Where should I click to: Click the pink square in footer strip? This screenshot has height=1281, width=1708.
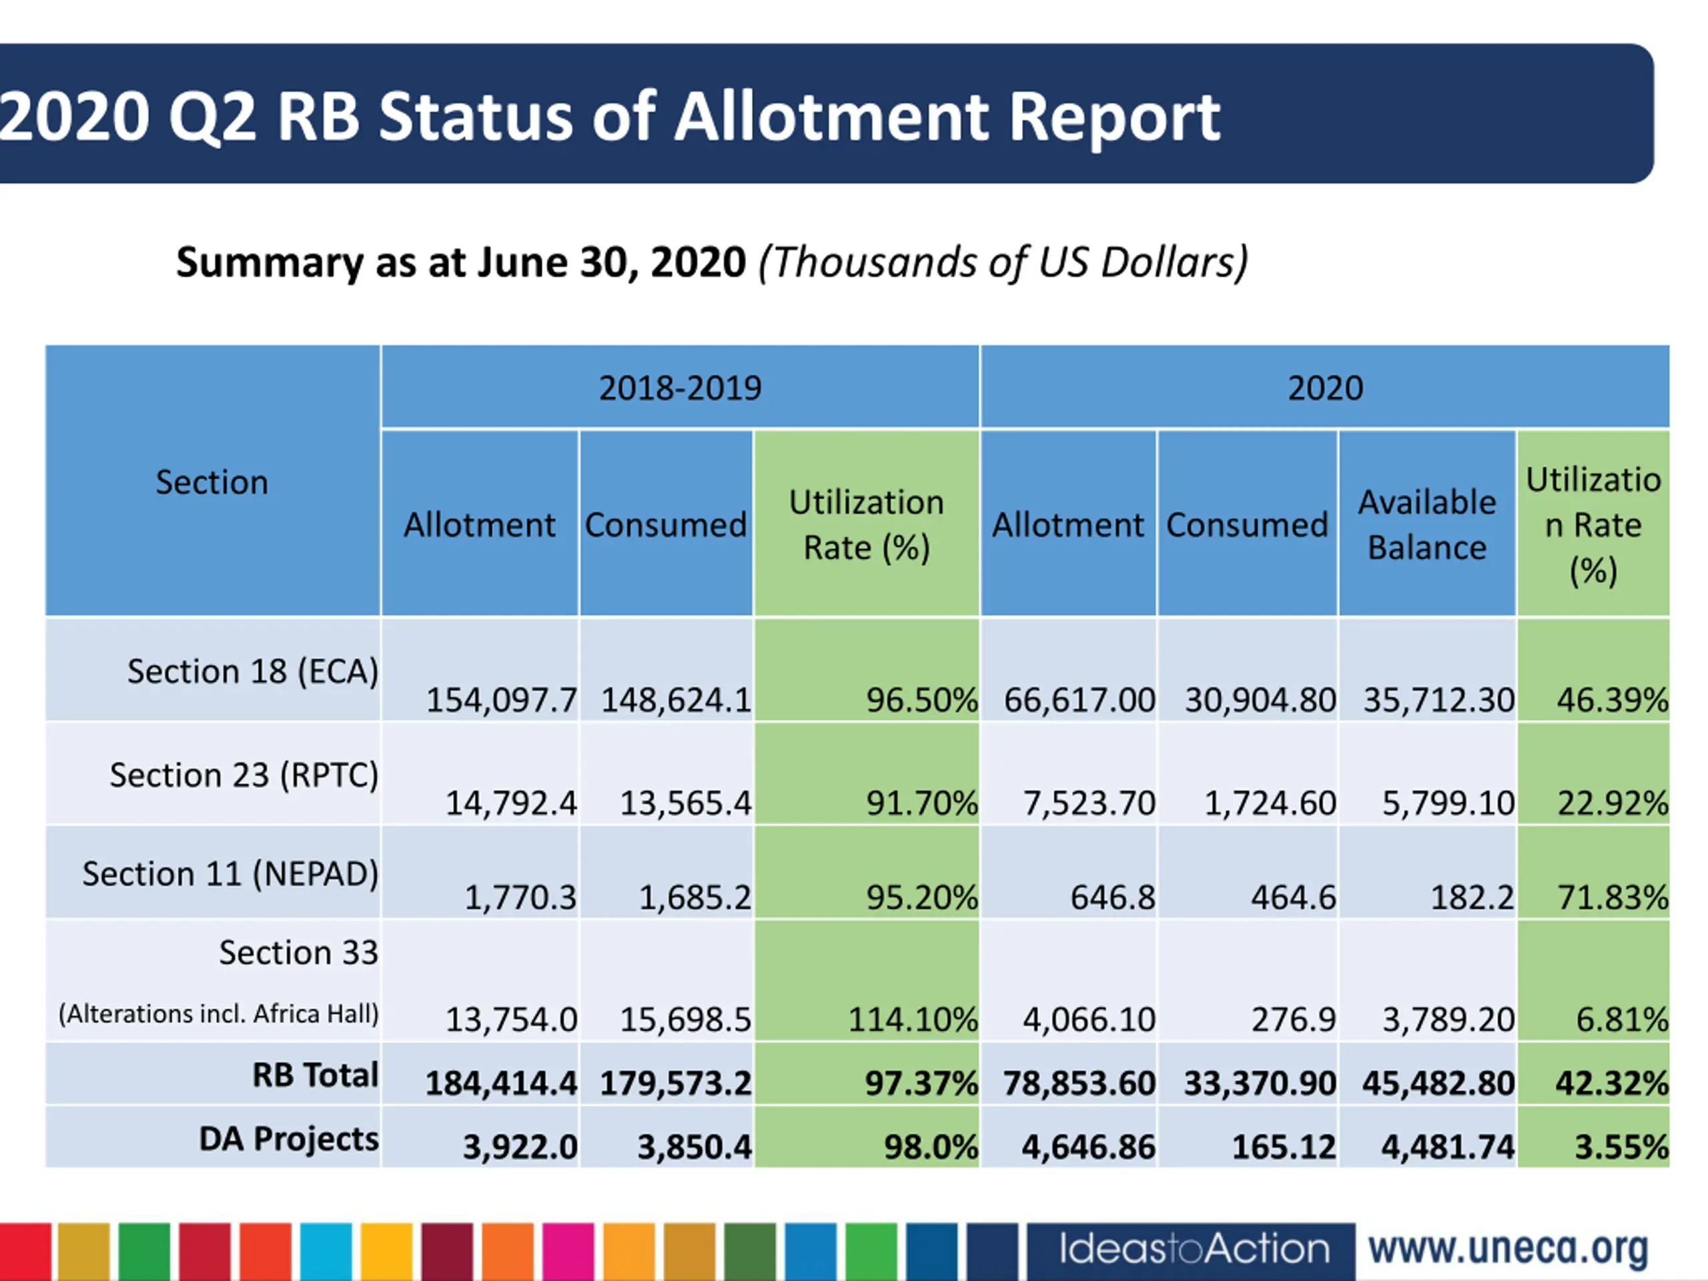(568, 1251)
